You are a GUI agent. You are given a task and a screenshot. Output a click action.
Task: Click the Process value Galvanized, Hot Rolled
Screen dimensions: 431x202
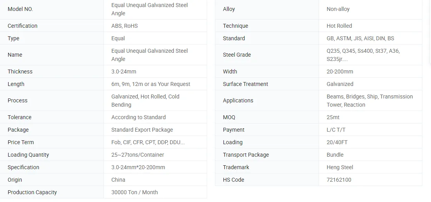(145, 101)
